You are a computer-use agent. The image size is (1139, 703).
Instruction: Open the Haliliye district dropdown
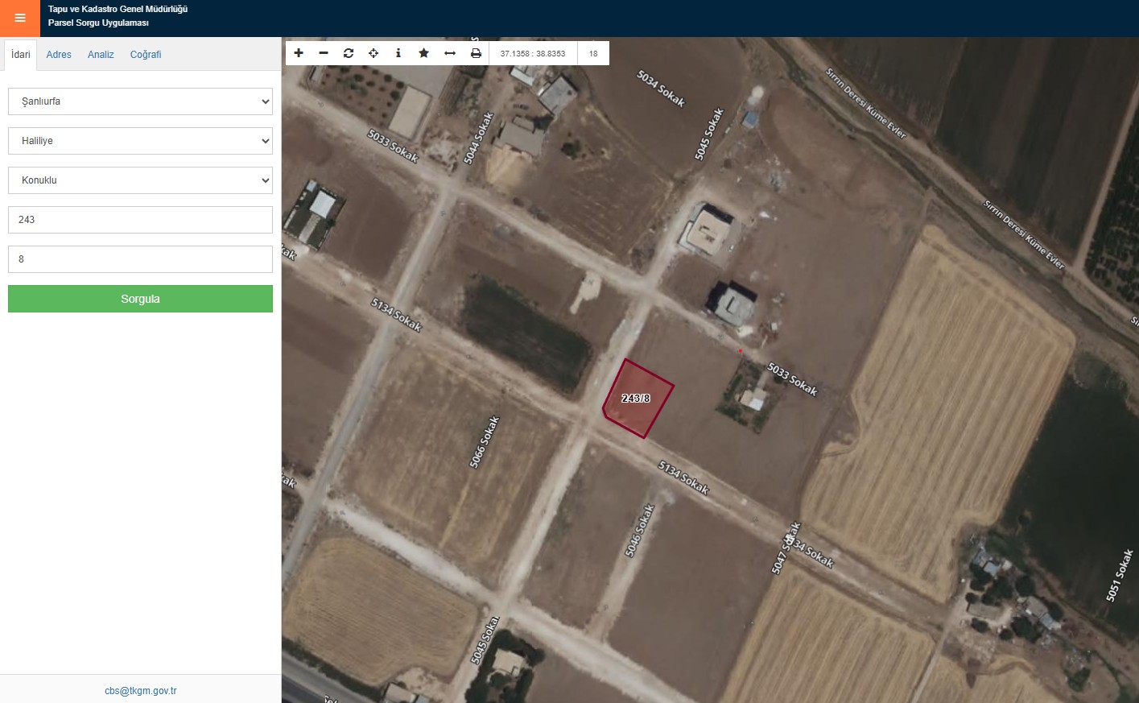click(140, 141)
